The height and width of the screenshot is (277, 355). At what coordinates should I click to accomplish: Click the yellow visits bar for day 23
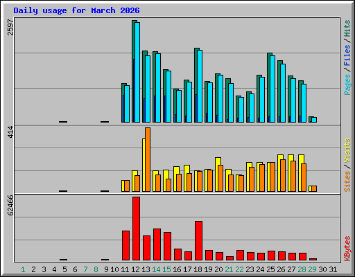point(248,177)
